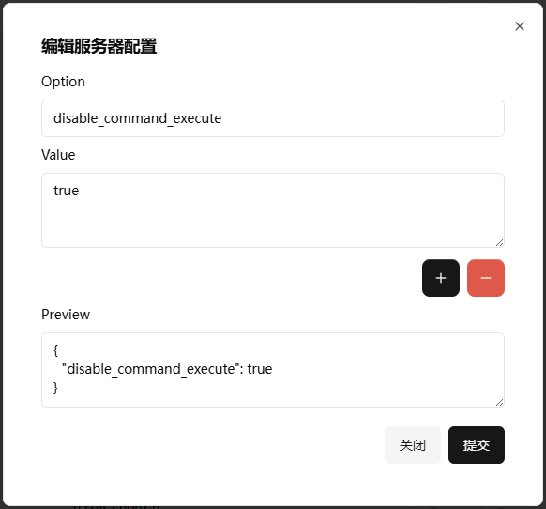Click the word true in the Value box
Viewport: 546px width, 509px height.
67,191
